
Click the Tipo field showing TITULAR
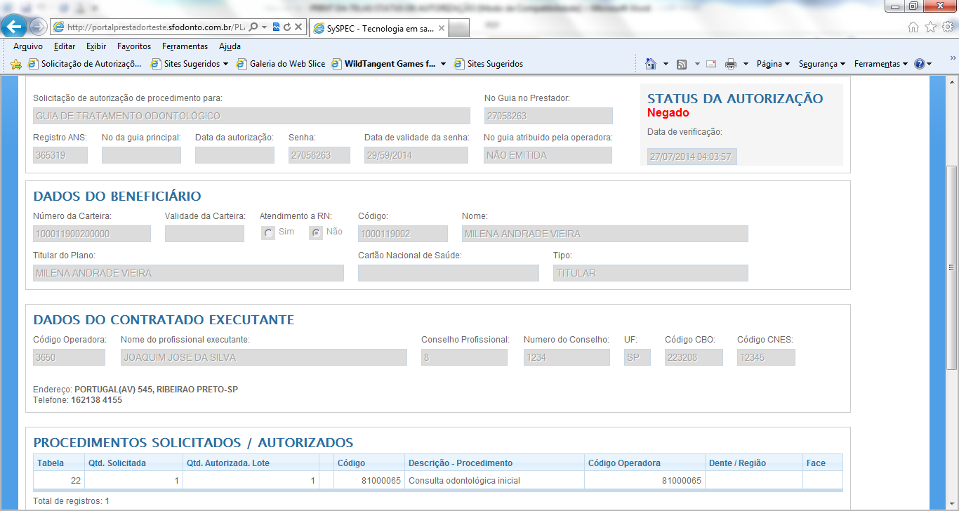pos(651,273)
